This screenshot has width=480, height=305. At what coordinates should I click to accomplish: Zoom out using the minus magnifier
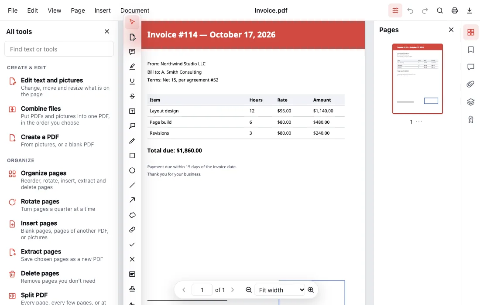[249, 290]
